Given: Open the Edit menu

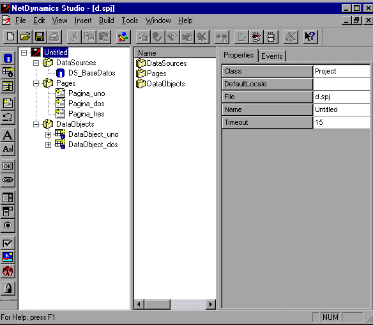Looking at the screenshot, I should (x=39, y=20).
